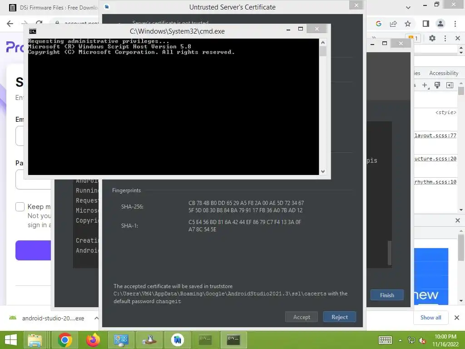
Task: Click the paintbrush element classes icon
Action: [x=437, y=85]
